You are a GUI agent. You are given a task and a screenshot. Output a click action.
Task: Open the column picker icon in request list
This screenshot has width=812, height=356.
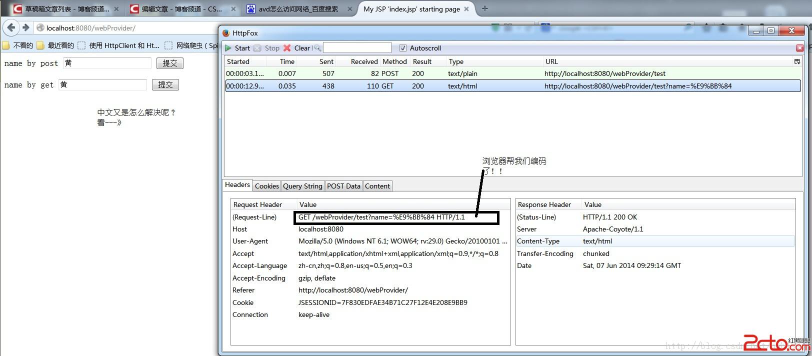tap(797, 61)
